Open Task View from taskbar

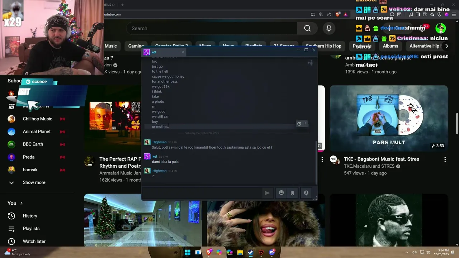click(198, 252)
